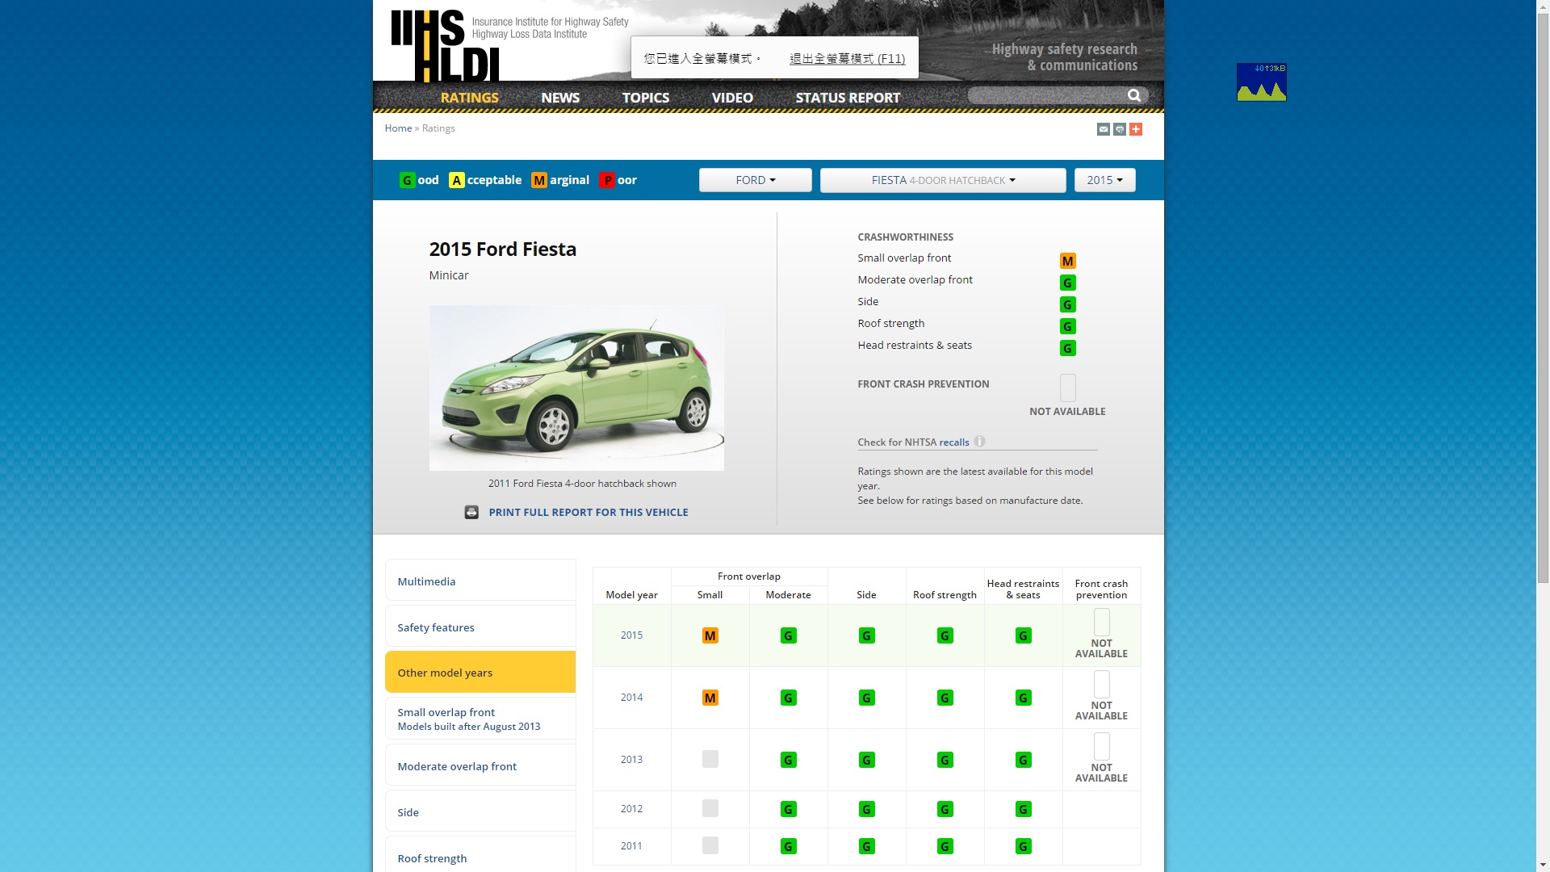
Task: Click the 2014 small overlap M rating
Action: pos(710,698)
